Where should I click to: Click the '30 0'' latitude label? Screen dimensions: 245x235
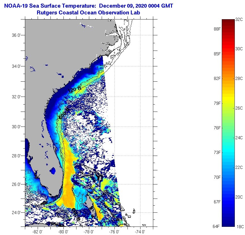pyautogui.click(x=16, y=127)
